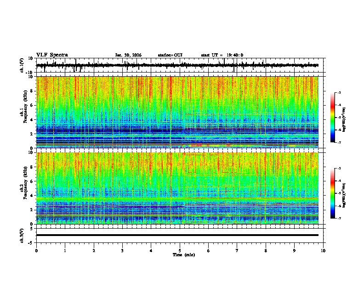Click time axis tick label "9"
Viewport: 364px width, 281px height.
294,251
